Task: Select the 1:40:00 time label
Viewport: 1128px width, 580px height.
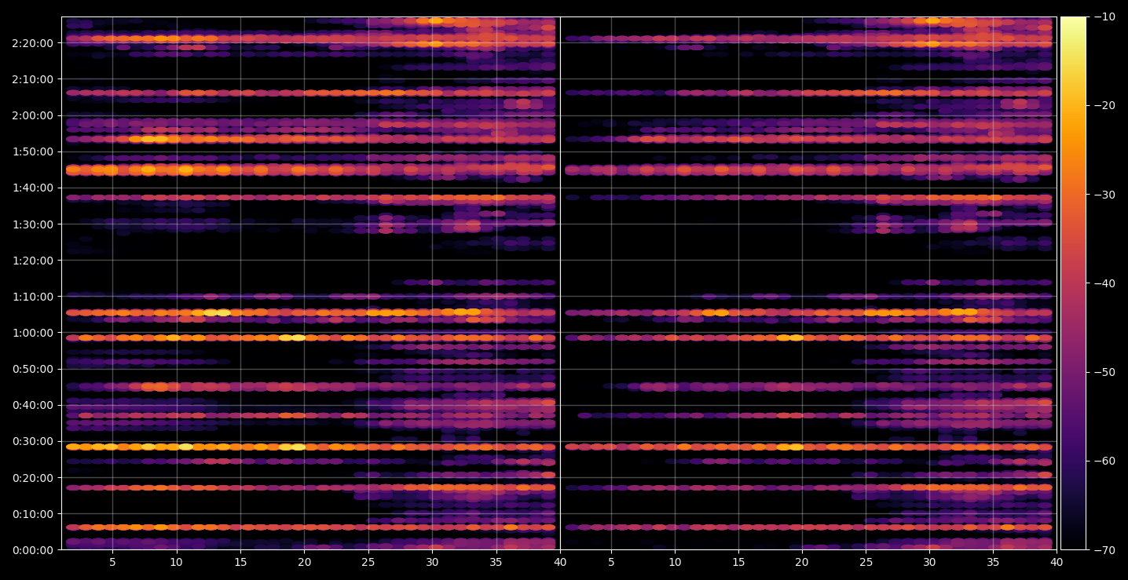Action: click(32, 188)
